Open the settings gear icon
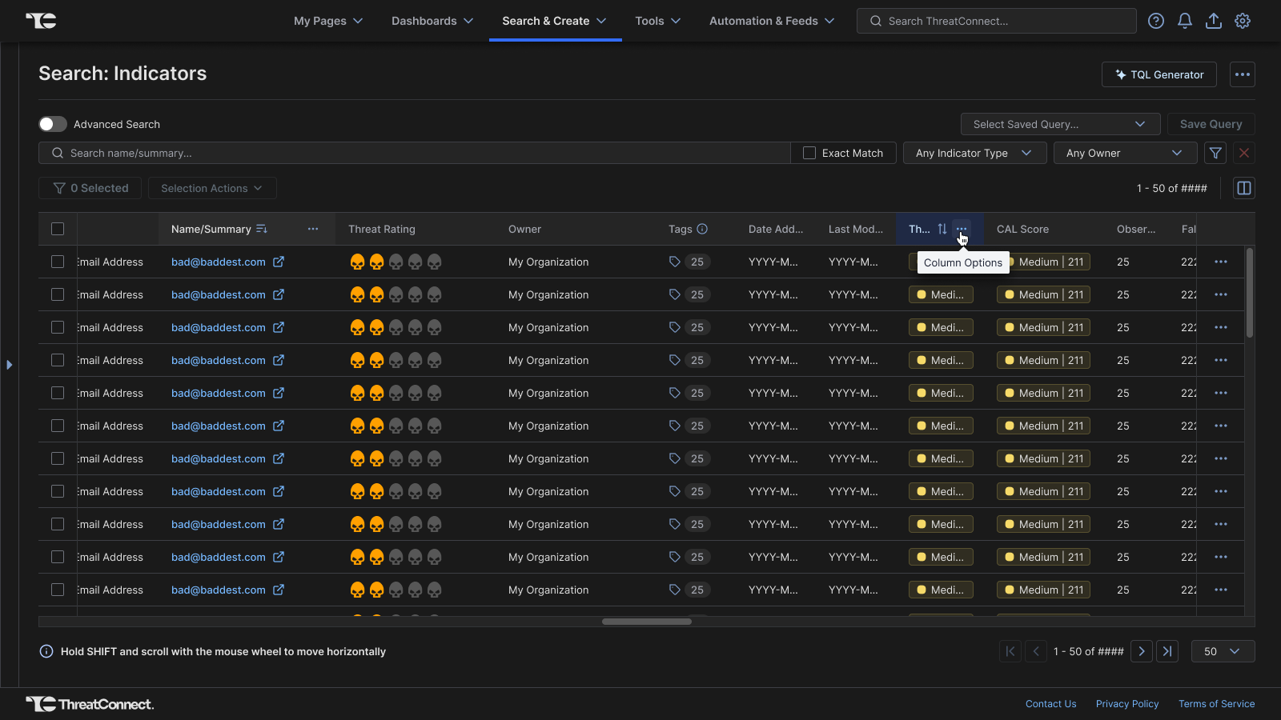1281x720 pixels. [1242, 21]
